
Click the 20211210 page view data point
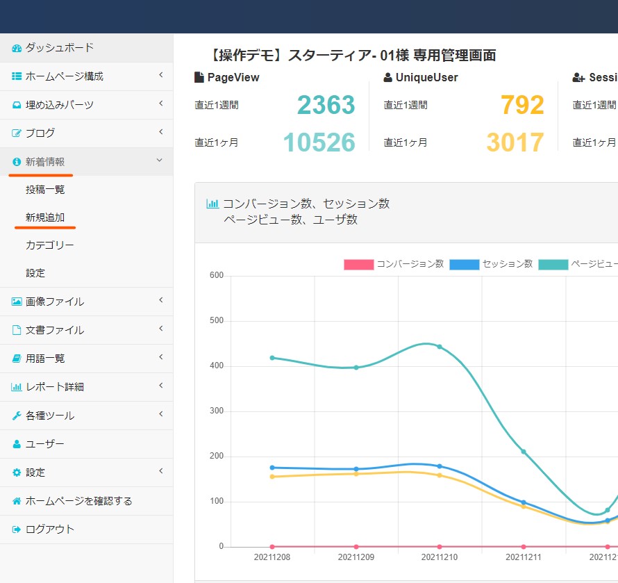point(440,346)
